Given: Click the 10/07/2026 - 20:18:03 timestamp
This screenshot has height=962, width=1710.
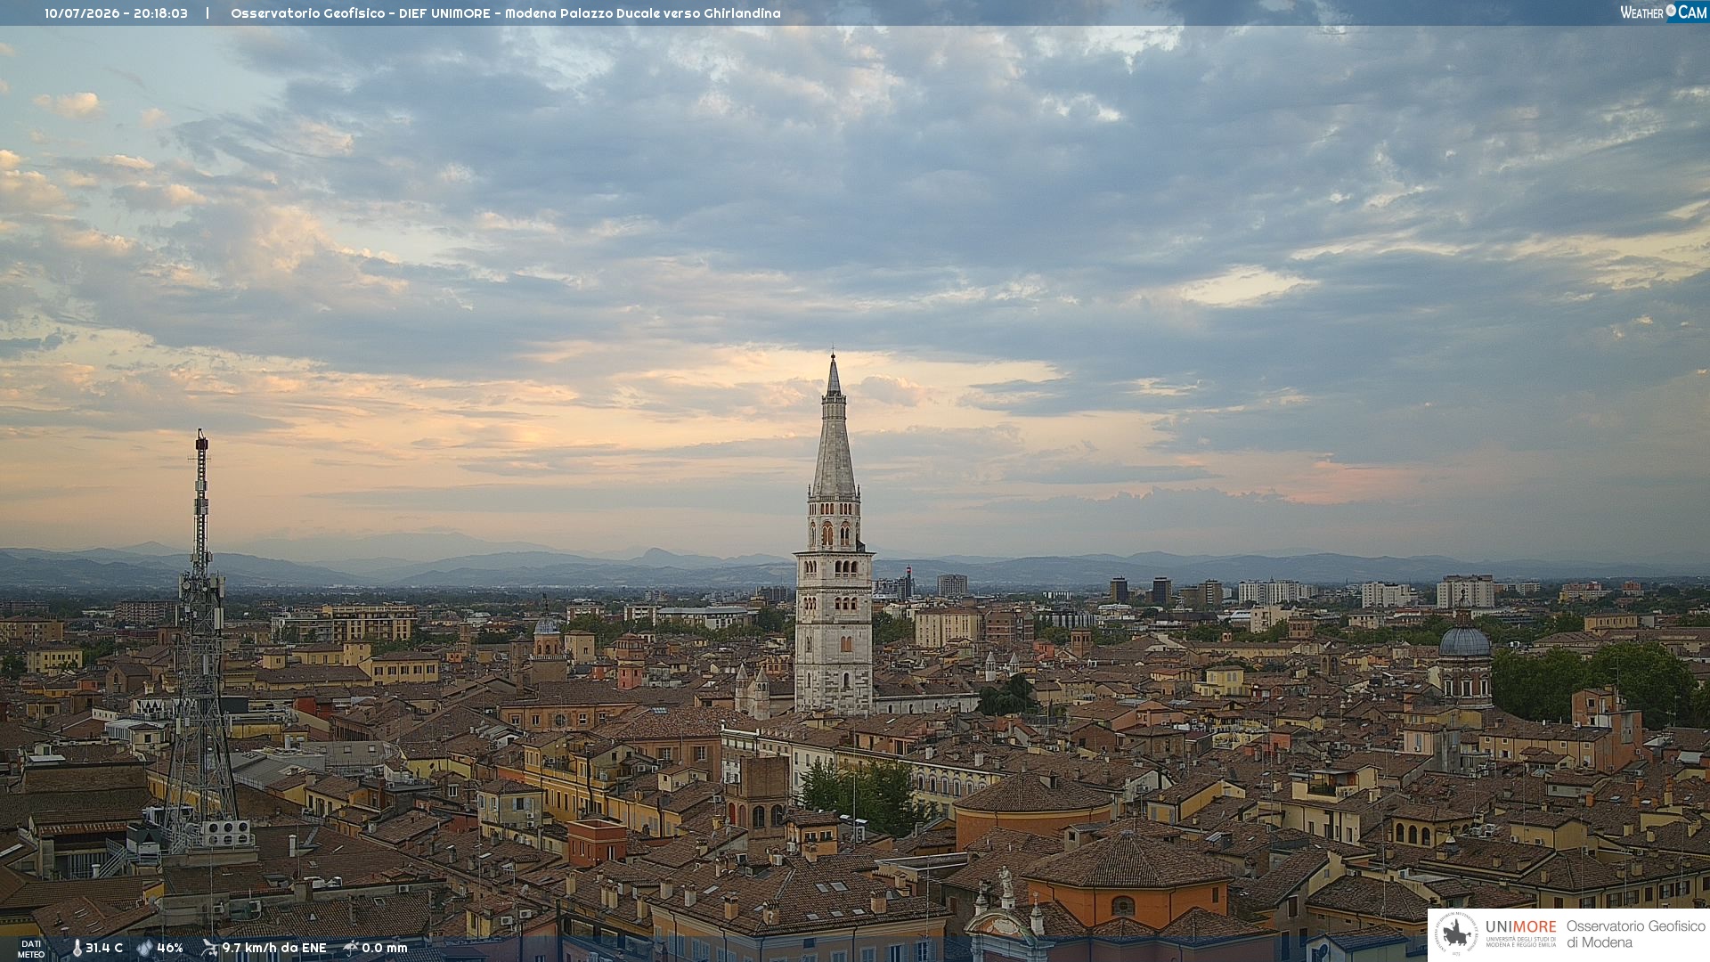Looking at the screenshot, I should tap(116, 13).
